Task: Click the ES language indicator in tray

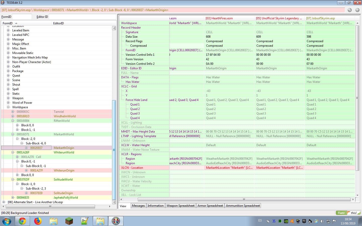Action: [x=260, y=220]
